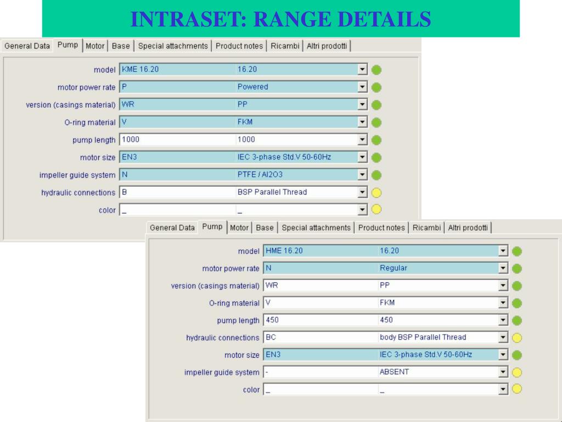Open the Special attachments tab in upper panel

tap(173, 46)
